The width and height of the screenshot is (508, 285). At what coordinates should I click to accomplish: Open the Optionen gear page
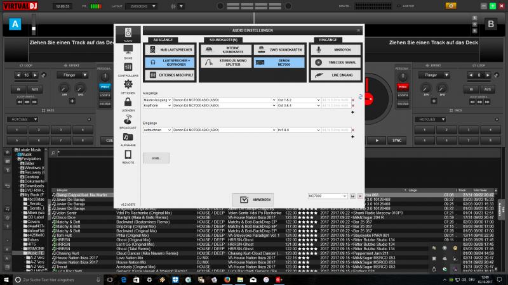click(128, 87)
